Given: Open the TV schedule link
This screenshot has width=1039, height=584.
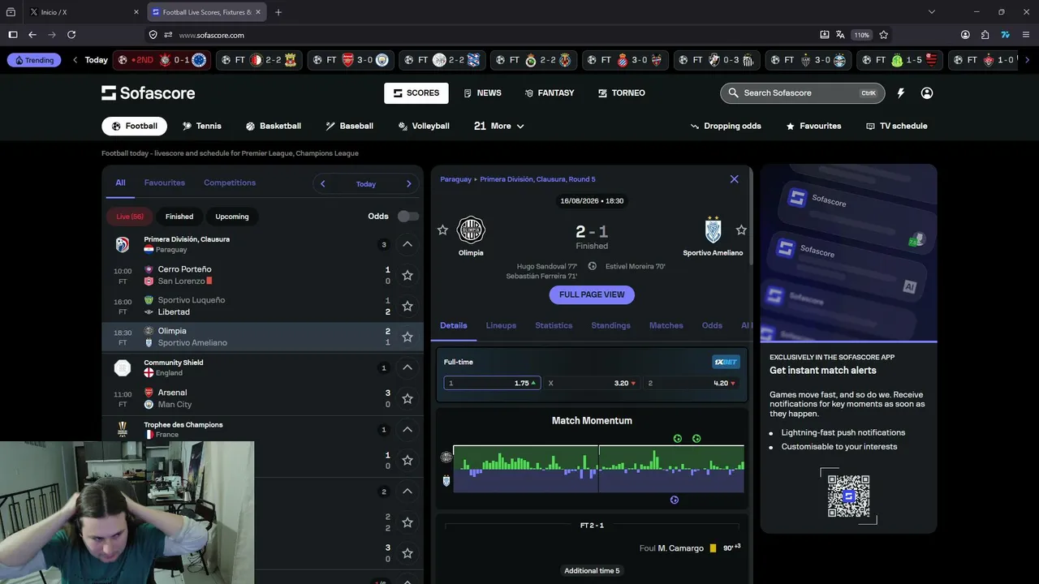Looking at the screenshot, I should pyautogui.click(x=896, y=126).
